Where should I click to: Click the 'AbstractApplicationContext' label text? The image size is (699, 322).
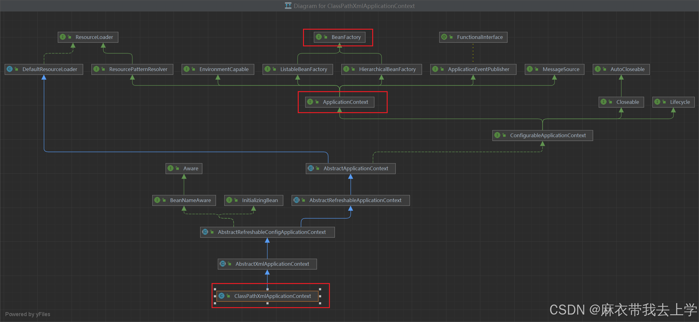[x=356, y=168]
